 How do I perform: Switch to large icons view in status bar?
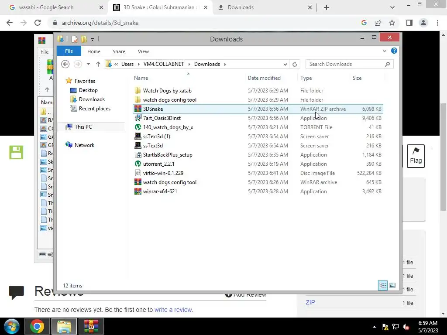[392, 285]
